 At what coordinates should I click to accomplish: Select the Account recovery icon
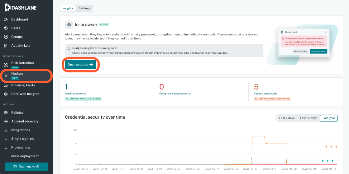(x=6, y=121)
